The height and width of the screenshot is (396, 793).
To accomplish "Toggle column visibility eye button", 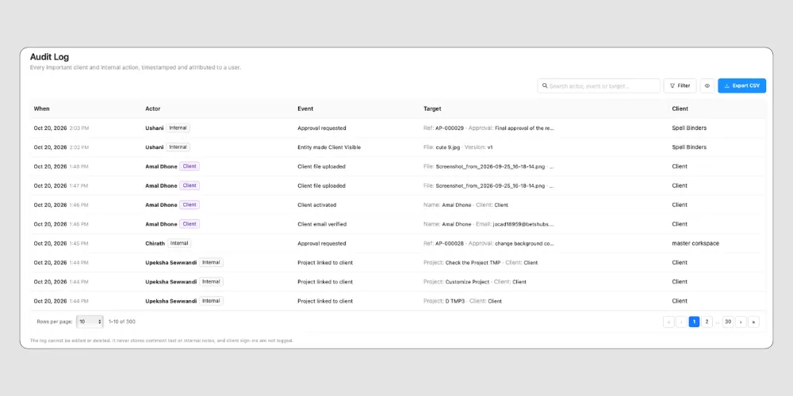I will [707, 86].
